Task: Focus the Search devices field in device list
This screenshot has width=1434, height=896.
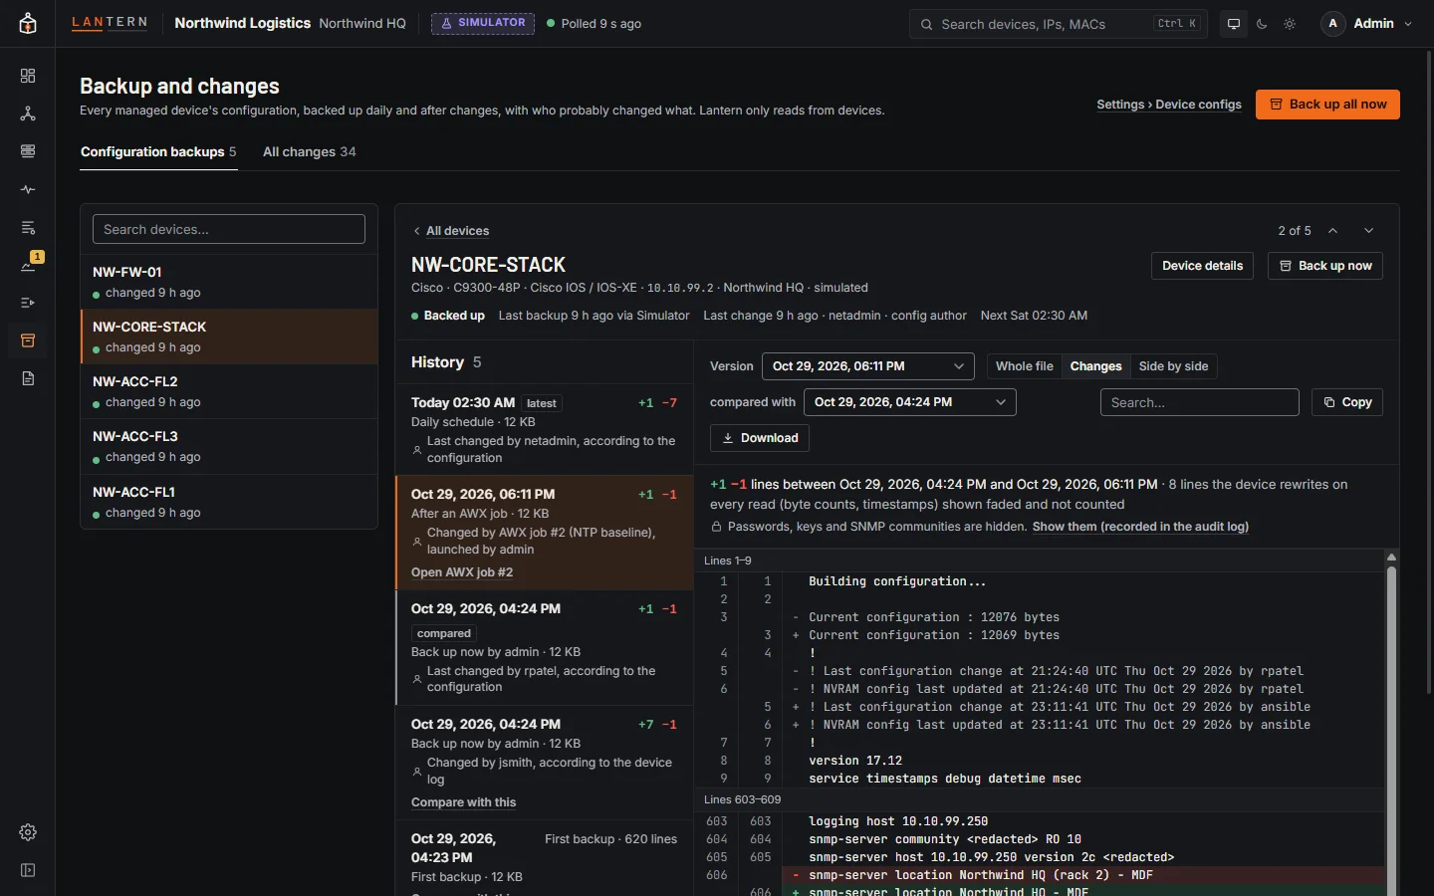Action: pyautogui.click(x=229, y=229)
